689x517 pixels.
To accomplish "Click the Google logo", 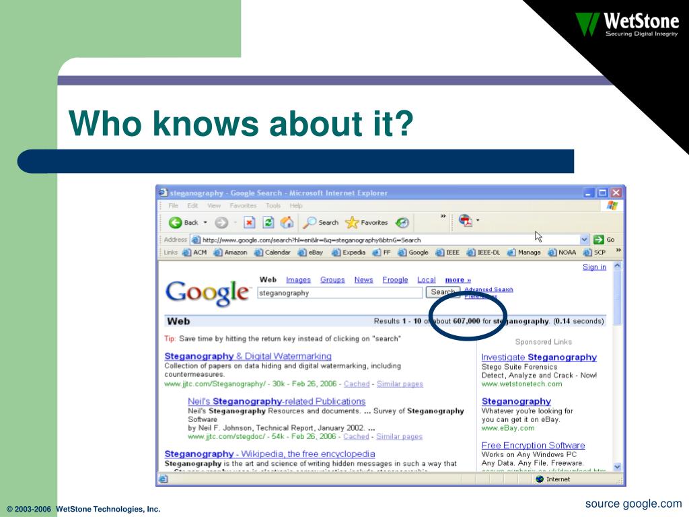I will tap(207, 292).
